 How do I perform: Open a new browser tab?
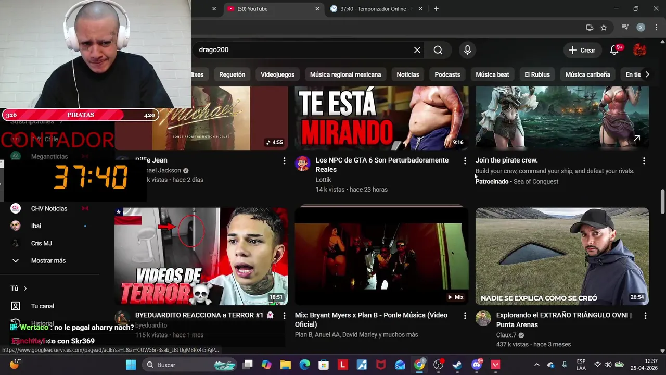pyautogui.click(x=436, y=9)
